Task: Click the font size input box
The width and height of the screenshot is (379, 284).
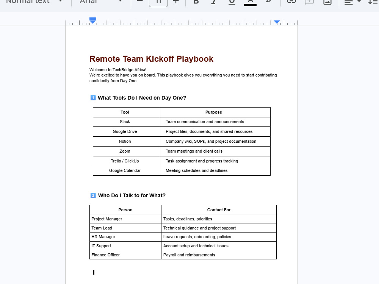Action: tap(158, 2)
